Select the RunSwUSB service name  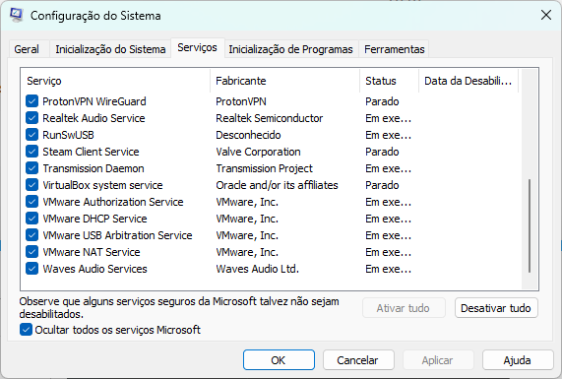[68, 135]
